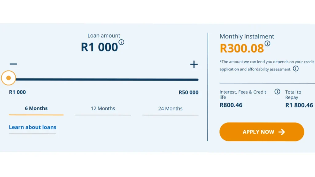This screenshot has width=315, height=177.
Task: Open the Interest, Fees & Credit life info icon
Action: click(x=277, y=92)
